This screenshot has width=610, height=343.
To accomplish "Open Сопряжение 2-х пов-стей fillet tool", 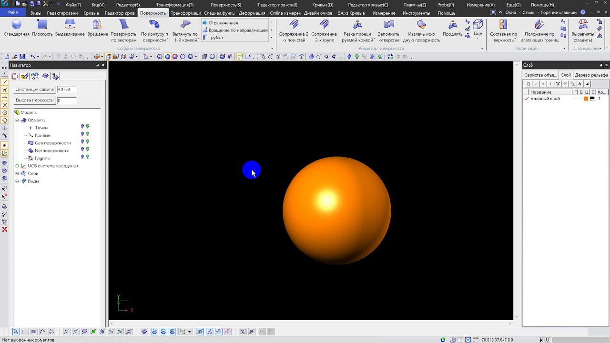I will pyautogui.click(x=294, y=31).
